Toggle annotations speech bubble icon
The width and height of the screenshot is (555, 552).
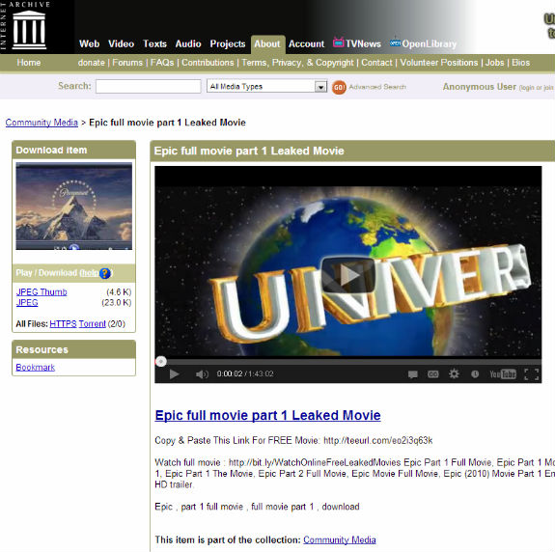pyautogui.click(x=413, y=374)
